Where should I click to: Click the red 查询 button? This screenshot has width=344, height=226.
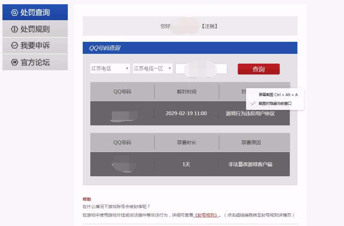coord(259,69)
